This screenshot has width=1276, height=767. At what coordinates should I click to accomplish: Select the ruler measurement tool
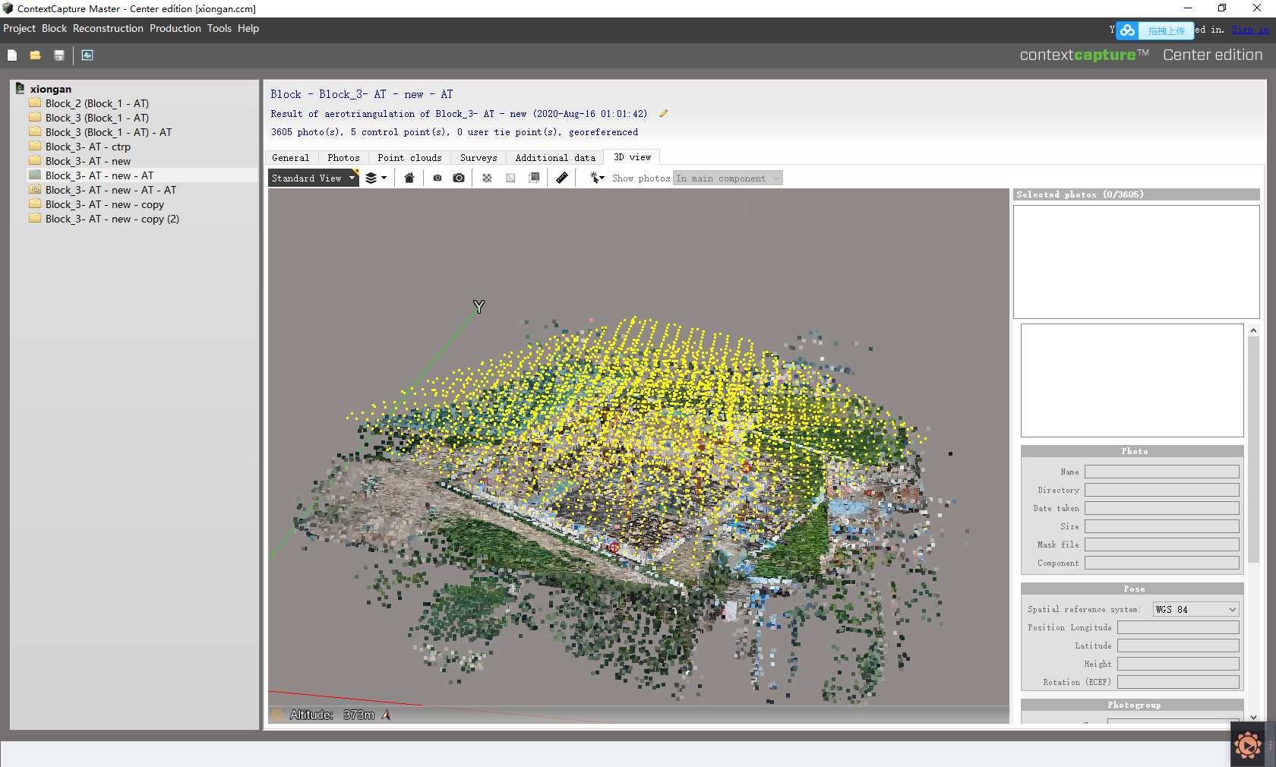(x=562, y=178)
